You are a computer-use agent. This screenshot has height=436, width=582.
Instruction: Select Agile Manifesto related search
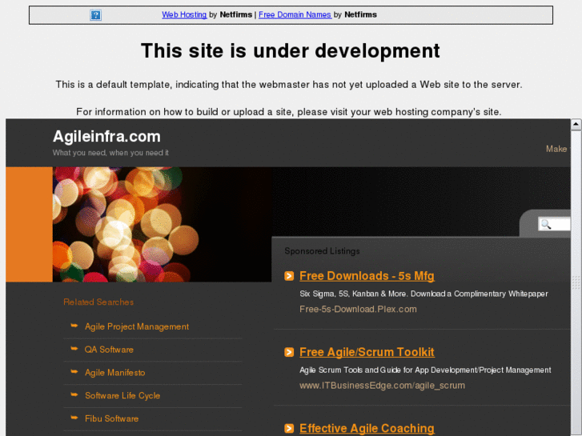coord(114,373)
